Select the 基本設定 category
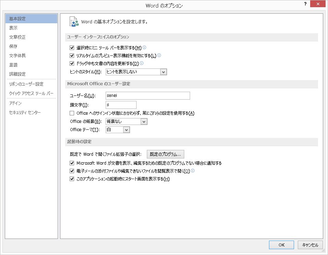 click(x=31, y=18)
